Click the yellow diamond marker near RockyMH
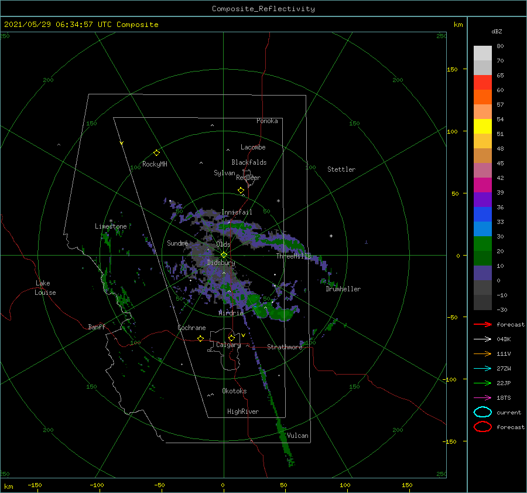This screenshot has width=527, height=493. [x=156, y=153]
